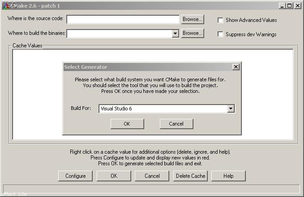
Task: Expand the build binaries path combo box
Action: [176, 34]
